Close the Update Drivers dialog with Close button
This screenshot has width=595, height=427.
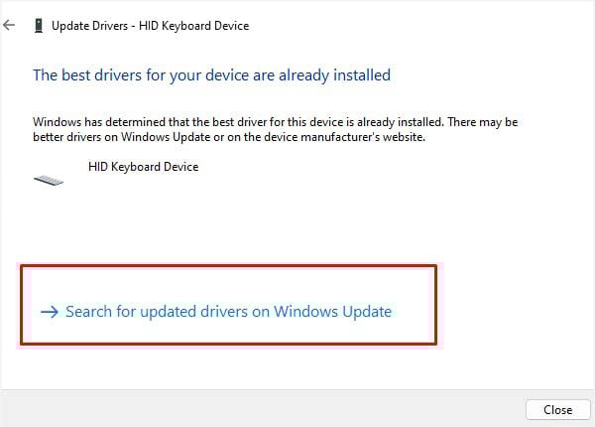(x=557, y=410)
